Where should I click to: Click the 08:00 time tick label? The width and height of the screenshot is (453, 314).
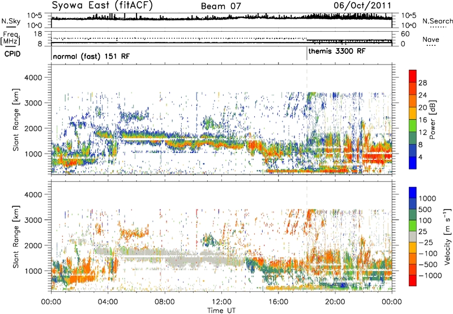(x=165, y=302)
